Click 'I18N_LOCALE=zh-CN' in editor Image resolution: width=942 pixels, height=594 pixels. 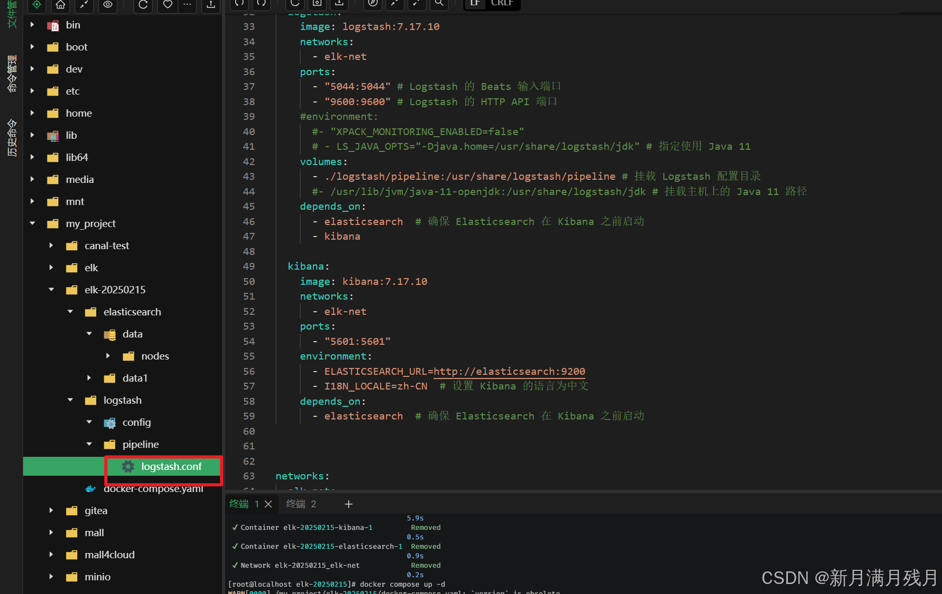click(x=376, y=386)
